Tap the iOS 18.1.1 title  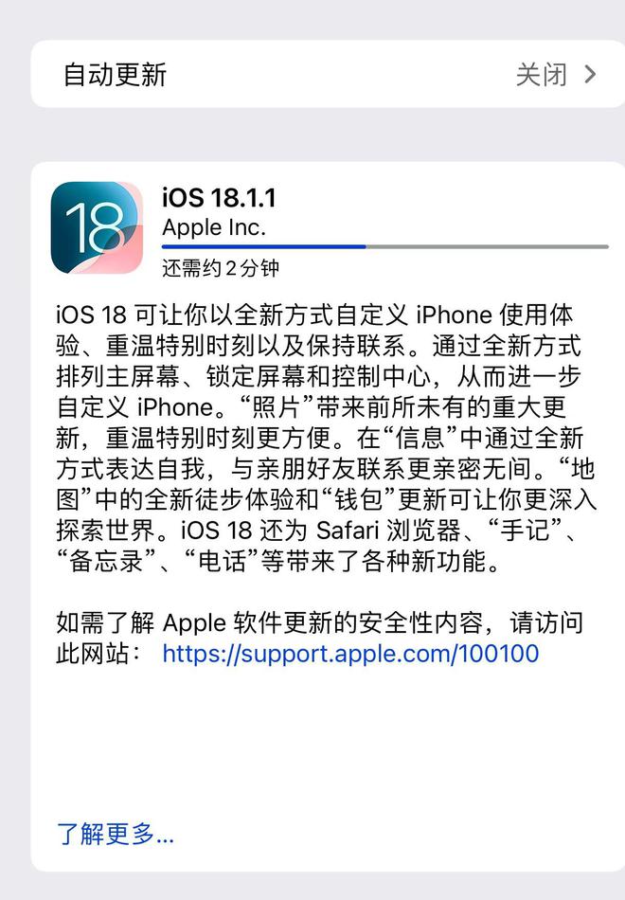point(219,197)
